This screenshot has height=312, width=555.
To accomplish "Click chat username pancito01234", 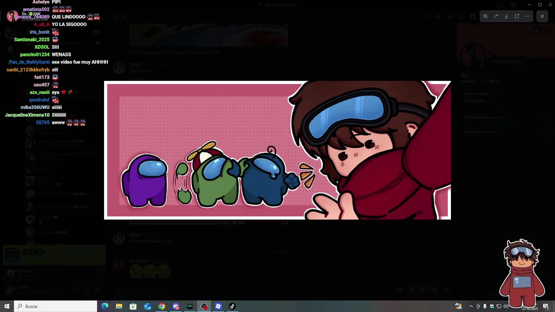I will tap(35, 55).
